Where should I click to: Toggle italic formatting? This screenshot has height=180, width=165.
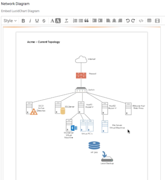30,21
